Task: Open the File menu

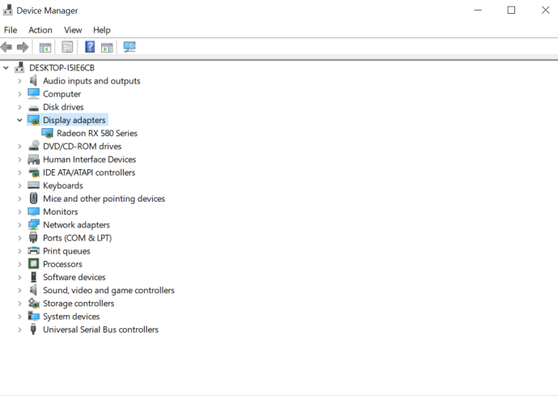Action: pos(11,30)
